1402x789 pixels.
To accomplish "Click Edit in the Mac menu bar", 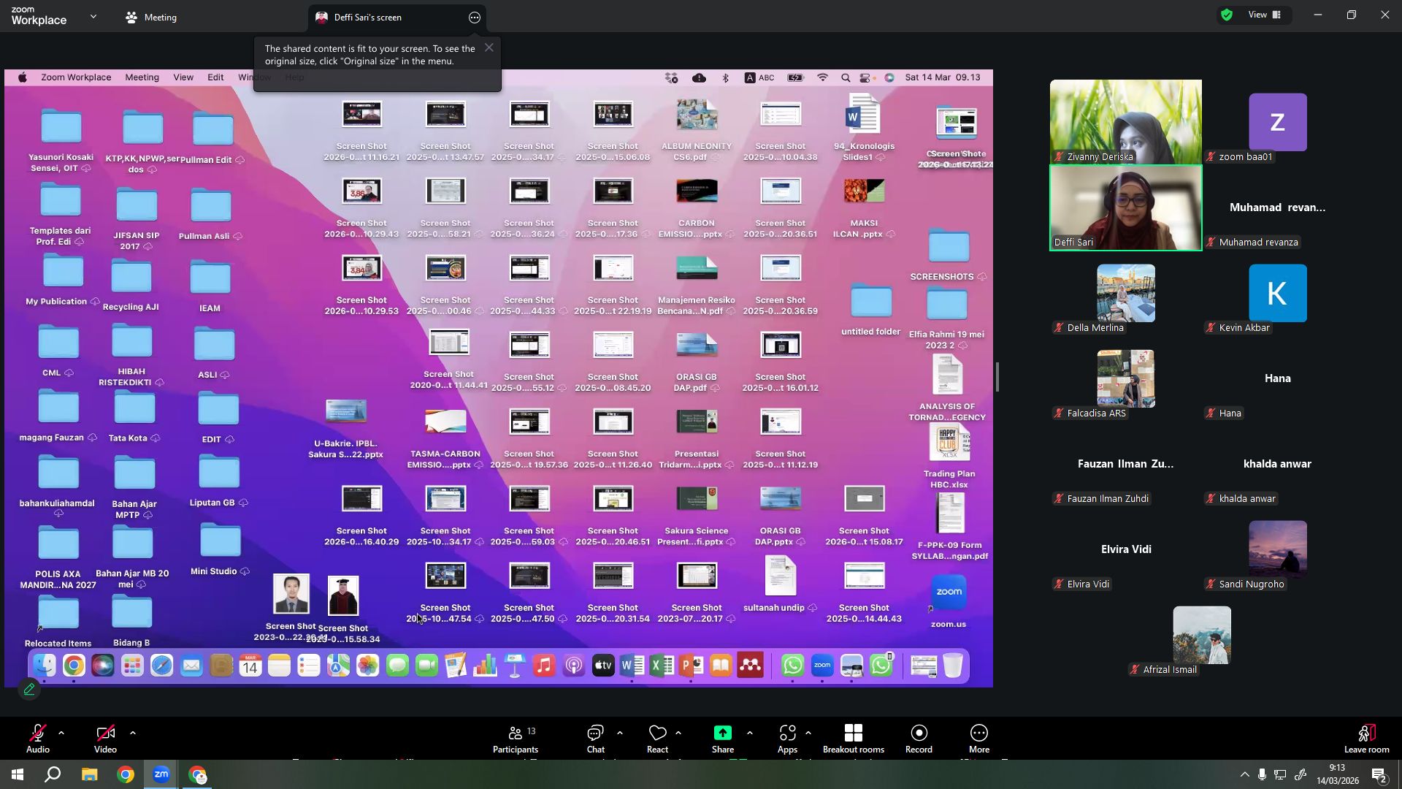I will coord(215,77).
